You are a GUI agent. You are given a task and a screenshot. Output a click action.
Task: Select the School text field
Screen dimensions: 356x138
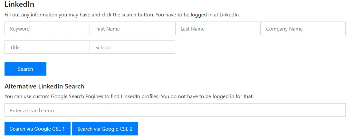(x=132, y=47)
